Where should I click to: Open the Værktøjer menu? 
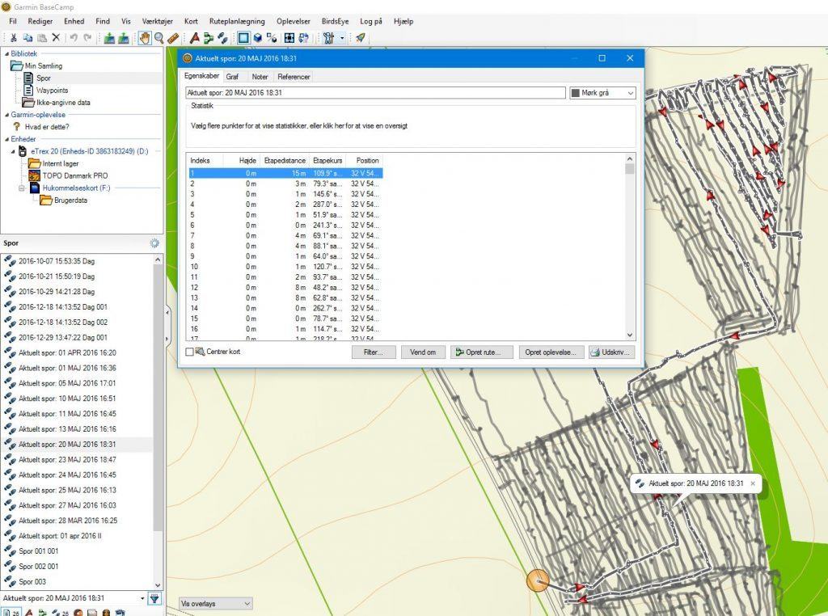[158, 22]
